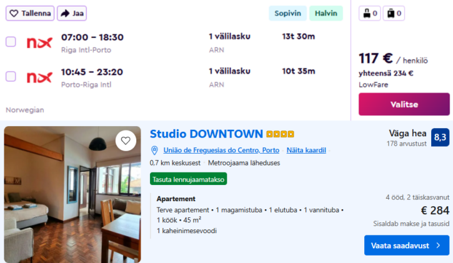The width and height of the screenshot is (453, 263).
Task: Select the checked baggage count icon
Action: pos(392,13)
